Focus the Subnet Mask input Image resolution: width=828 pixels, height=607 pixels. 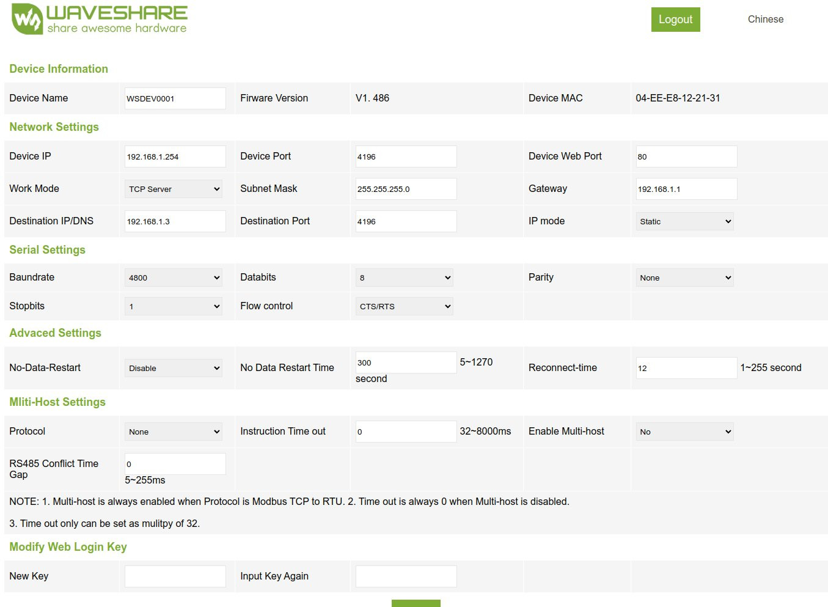406,189
